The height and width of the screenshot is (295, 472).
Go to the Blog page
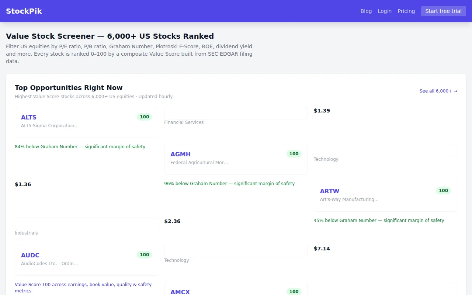(x=366, y=11)
